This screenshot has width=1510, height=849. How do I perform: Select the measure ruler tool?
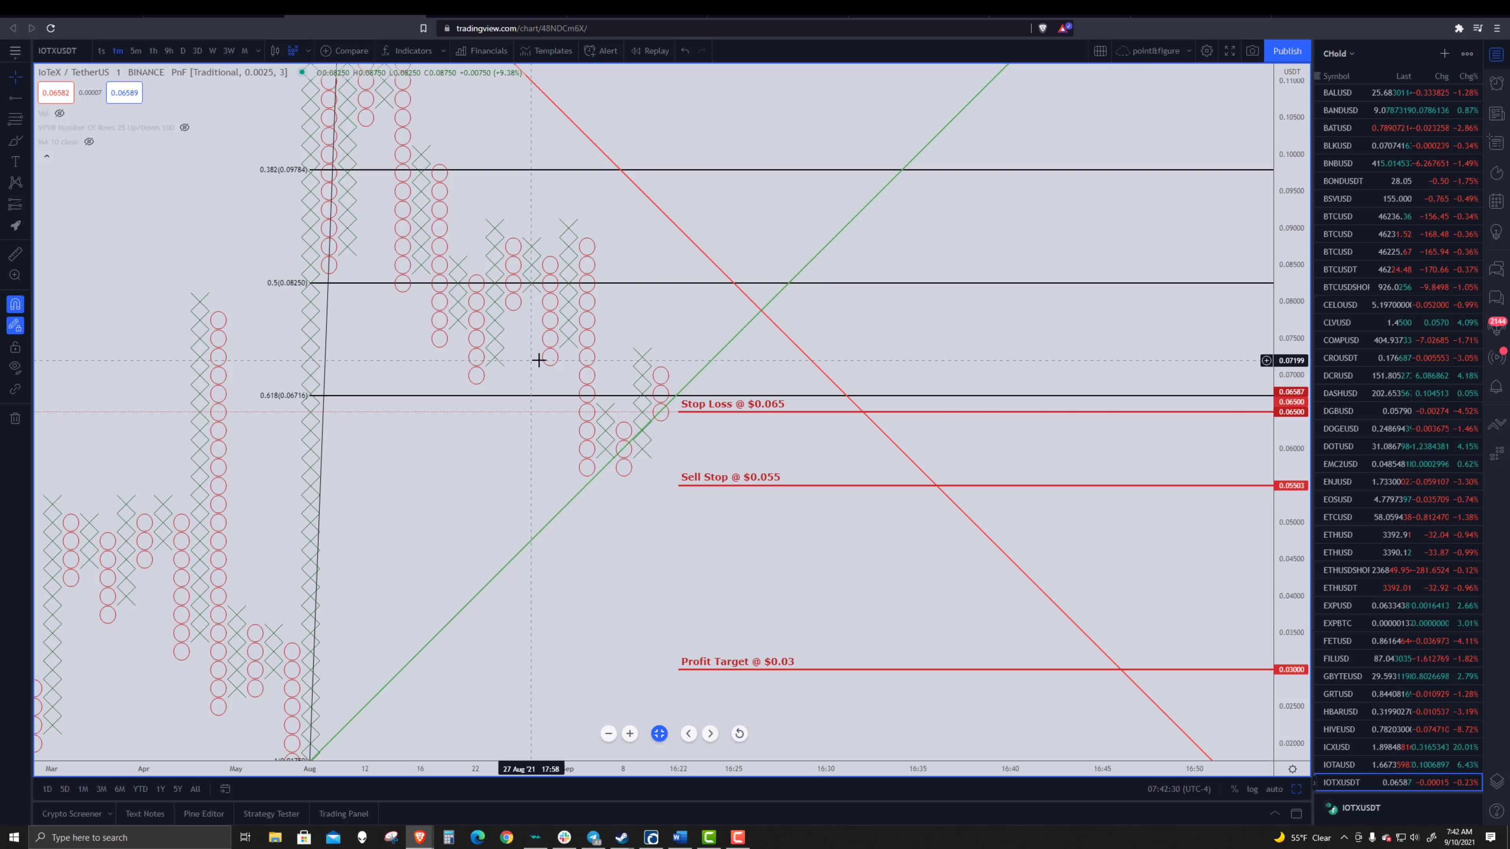point(15,254)
